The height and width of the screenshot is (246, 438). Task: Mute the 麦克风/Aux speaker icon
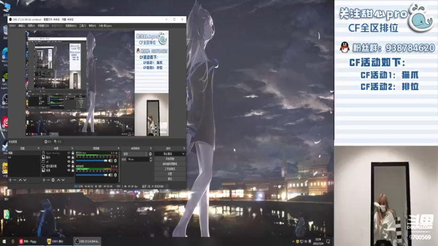click(x=111, y=161)
